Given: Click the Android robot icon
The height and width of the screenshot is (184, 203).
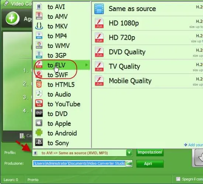Looking at the screenshot, I should (x=39, y=132).
